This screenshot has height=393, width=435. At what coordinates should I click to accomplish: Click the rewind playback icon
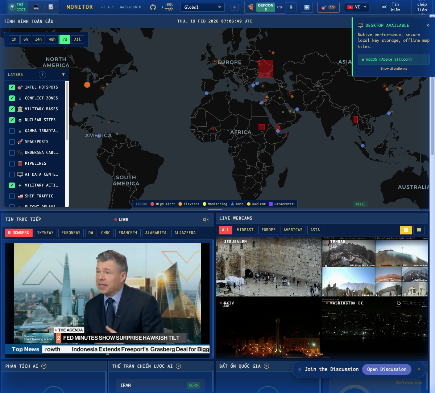point(307,7)
